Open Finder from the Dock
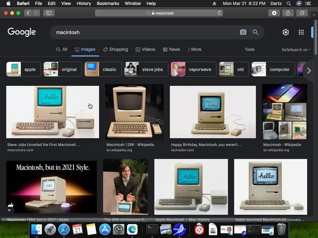This screenshot has height=238, width=318. click(x=37, y=230)
